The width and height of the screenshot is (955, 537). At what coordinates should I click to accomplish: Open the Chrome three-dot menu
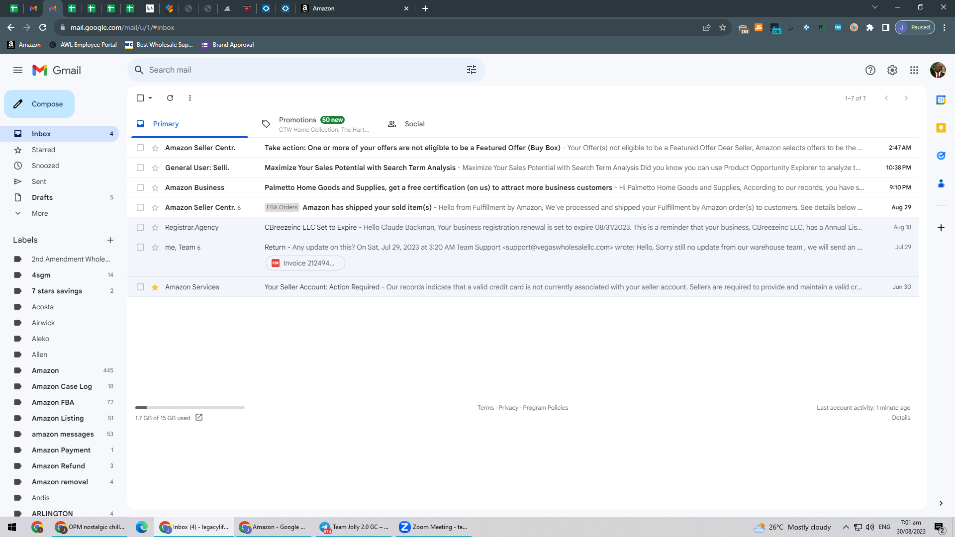click(945, 27)
